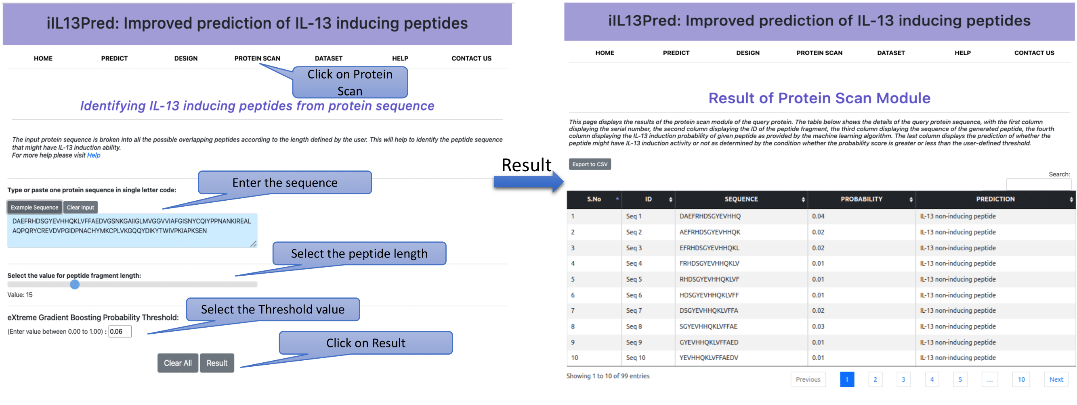1077x405 pixels.
Task: Click the Result submit button
Action: point(216,363)
